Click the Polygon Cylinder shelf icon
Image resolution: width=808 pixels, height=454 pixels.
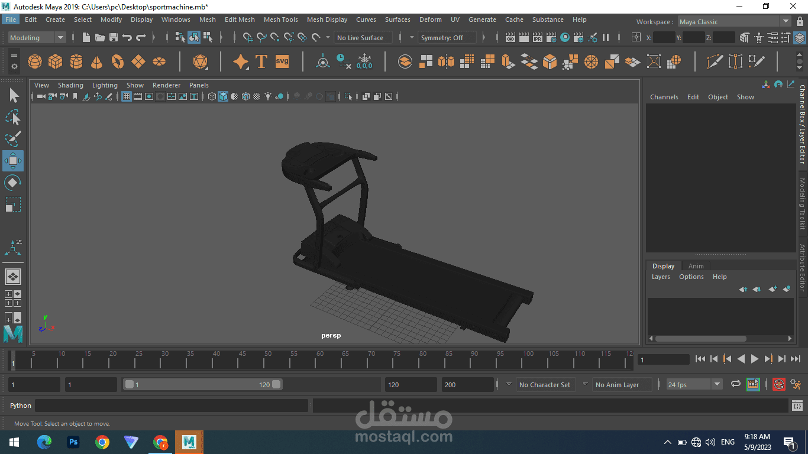76,61
